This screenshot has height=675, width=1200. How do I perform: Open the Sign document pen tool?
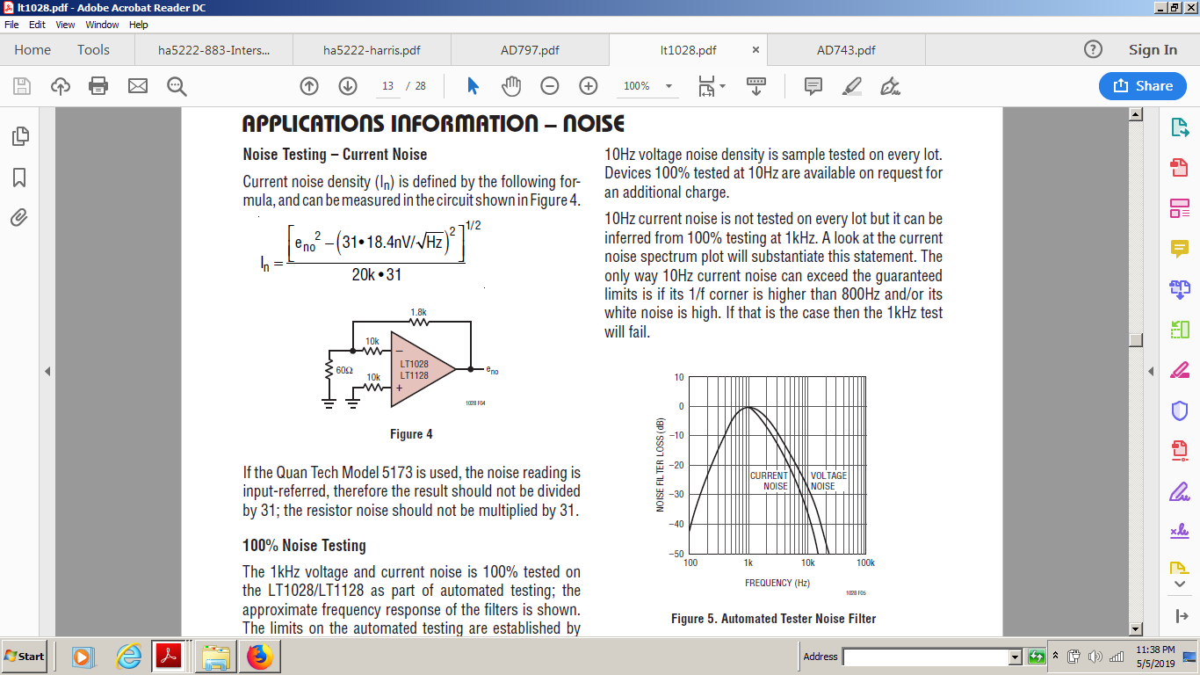click(x=891, y=86)
